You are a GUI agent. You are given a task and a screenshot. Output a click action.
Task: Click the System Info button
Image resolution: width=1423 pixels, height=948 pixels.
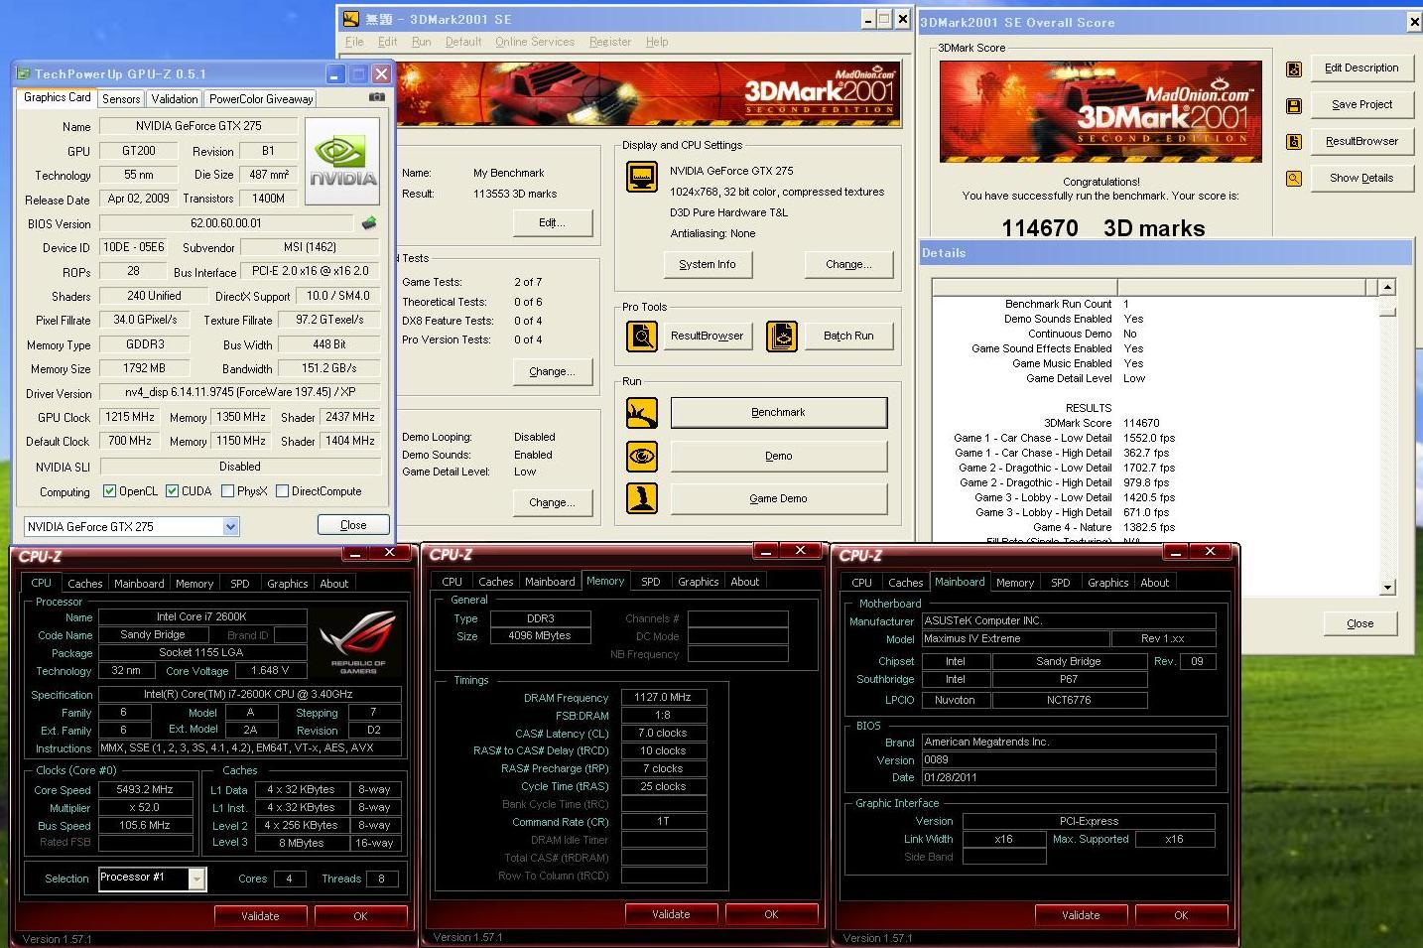click(x=708, y=264)
